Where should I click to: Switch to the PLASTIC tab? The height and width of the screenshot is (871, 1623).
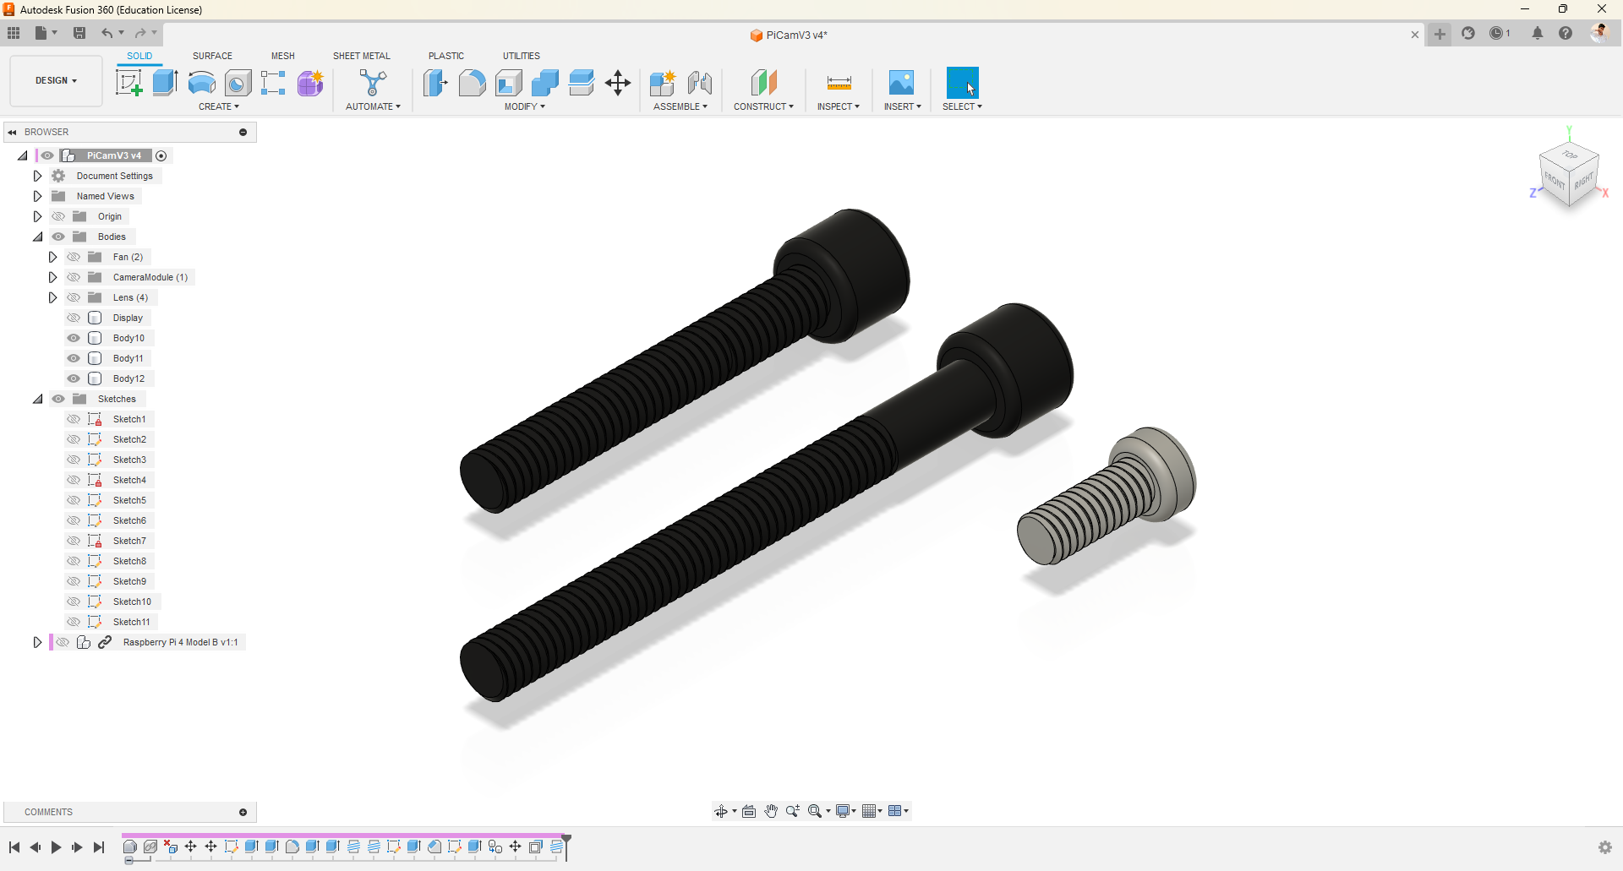tap(446, 56)
